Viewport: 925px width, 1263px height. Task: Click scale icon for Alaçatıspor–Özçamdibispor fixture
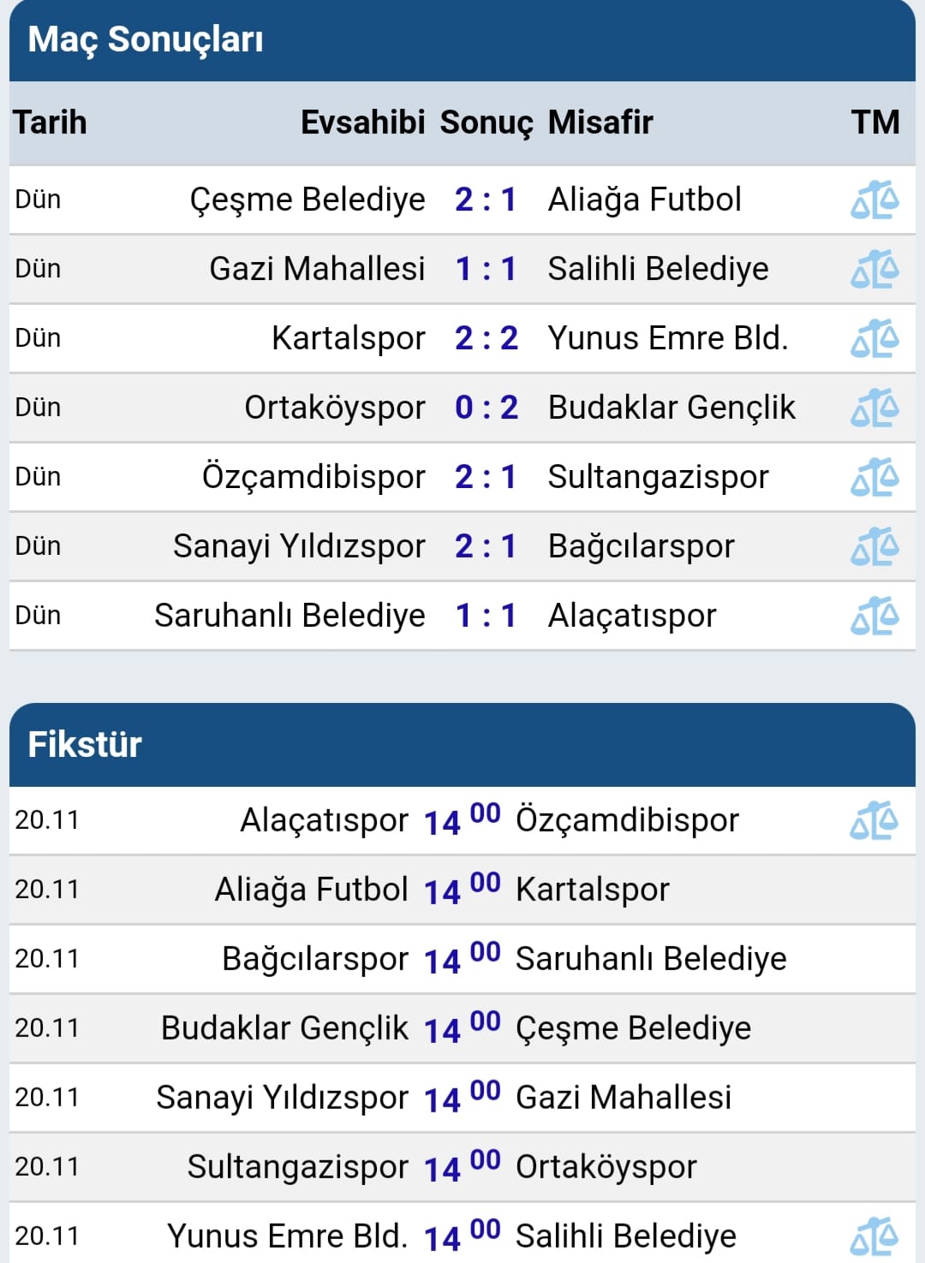[874, 821]
